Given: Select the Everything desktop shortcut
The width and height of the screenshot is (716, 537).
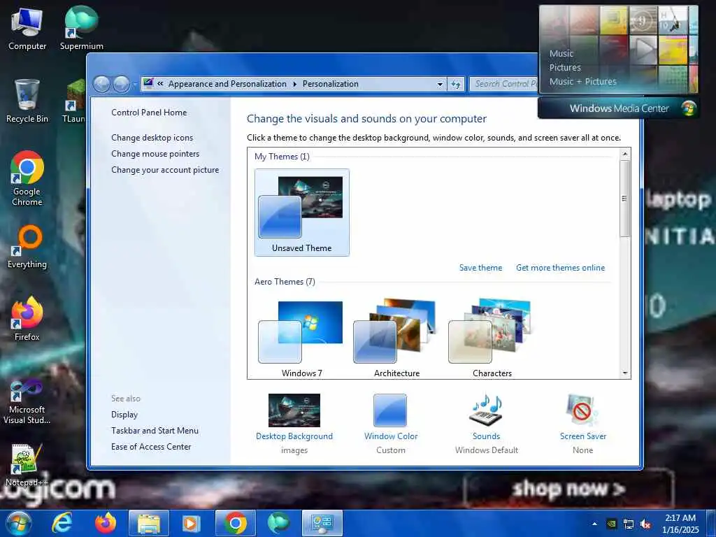Looking at the screenshot, I should click(x=27, y=247).
